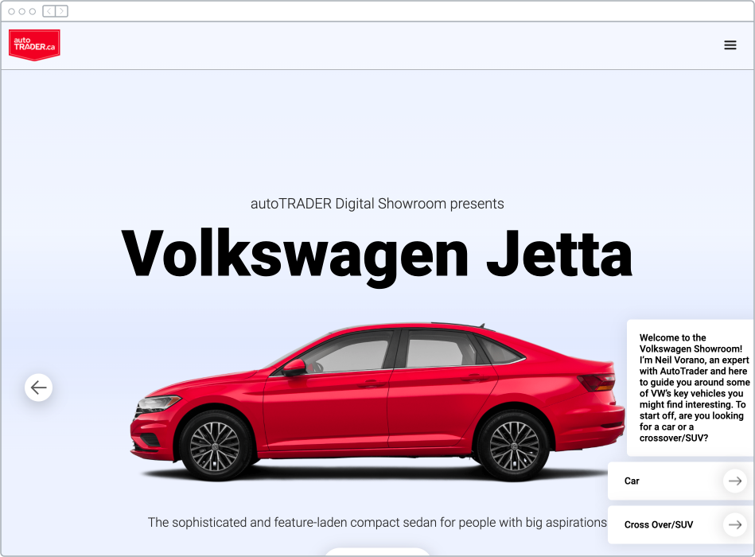Click the autoTRADER.ca logo
Image resolution: width=755 pixels, height=557 pixels.
34,45
